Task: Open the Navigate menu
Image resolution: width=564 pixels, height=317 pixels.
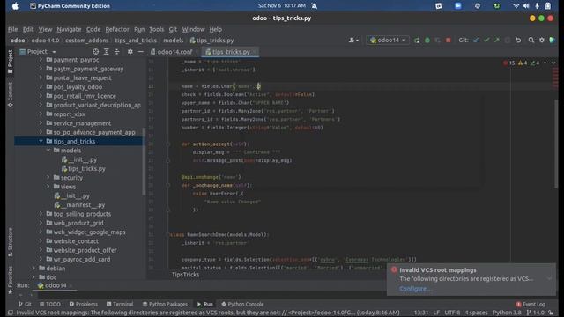Action: (69, 29)
